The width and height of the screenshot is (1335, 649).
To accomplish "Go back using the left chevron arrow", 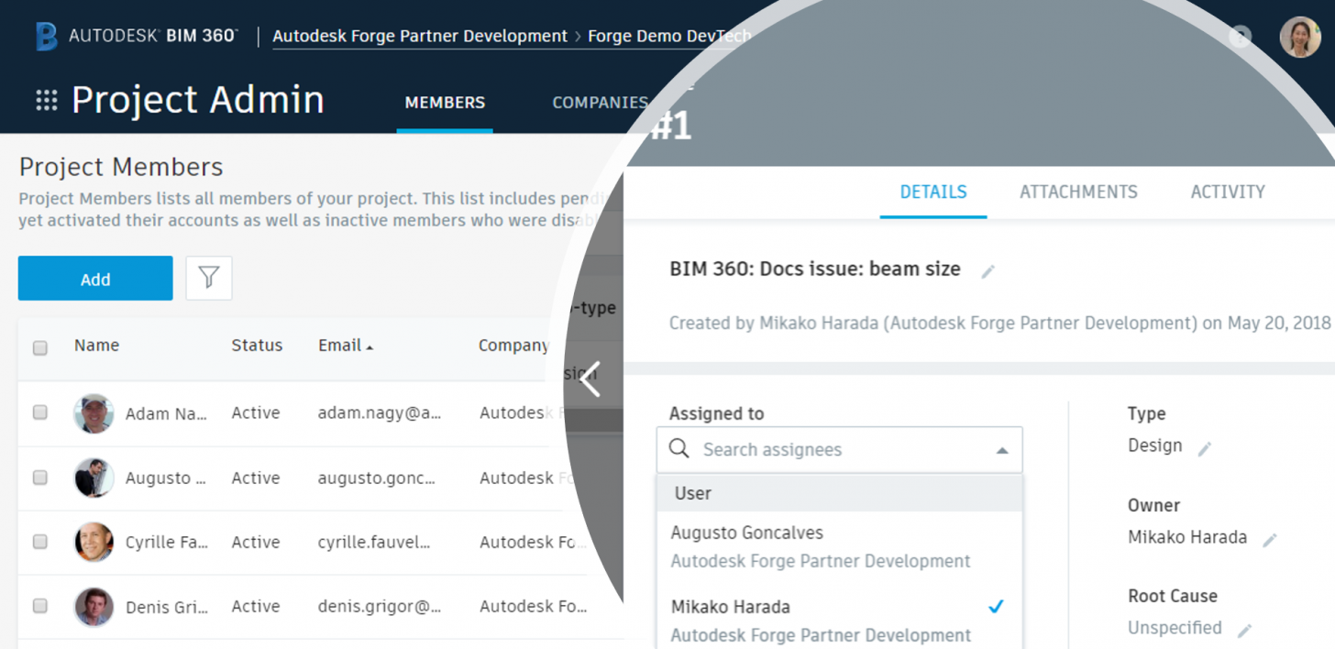I will click(x=590, y=379).
